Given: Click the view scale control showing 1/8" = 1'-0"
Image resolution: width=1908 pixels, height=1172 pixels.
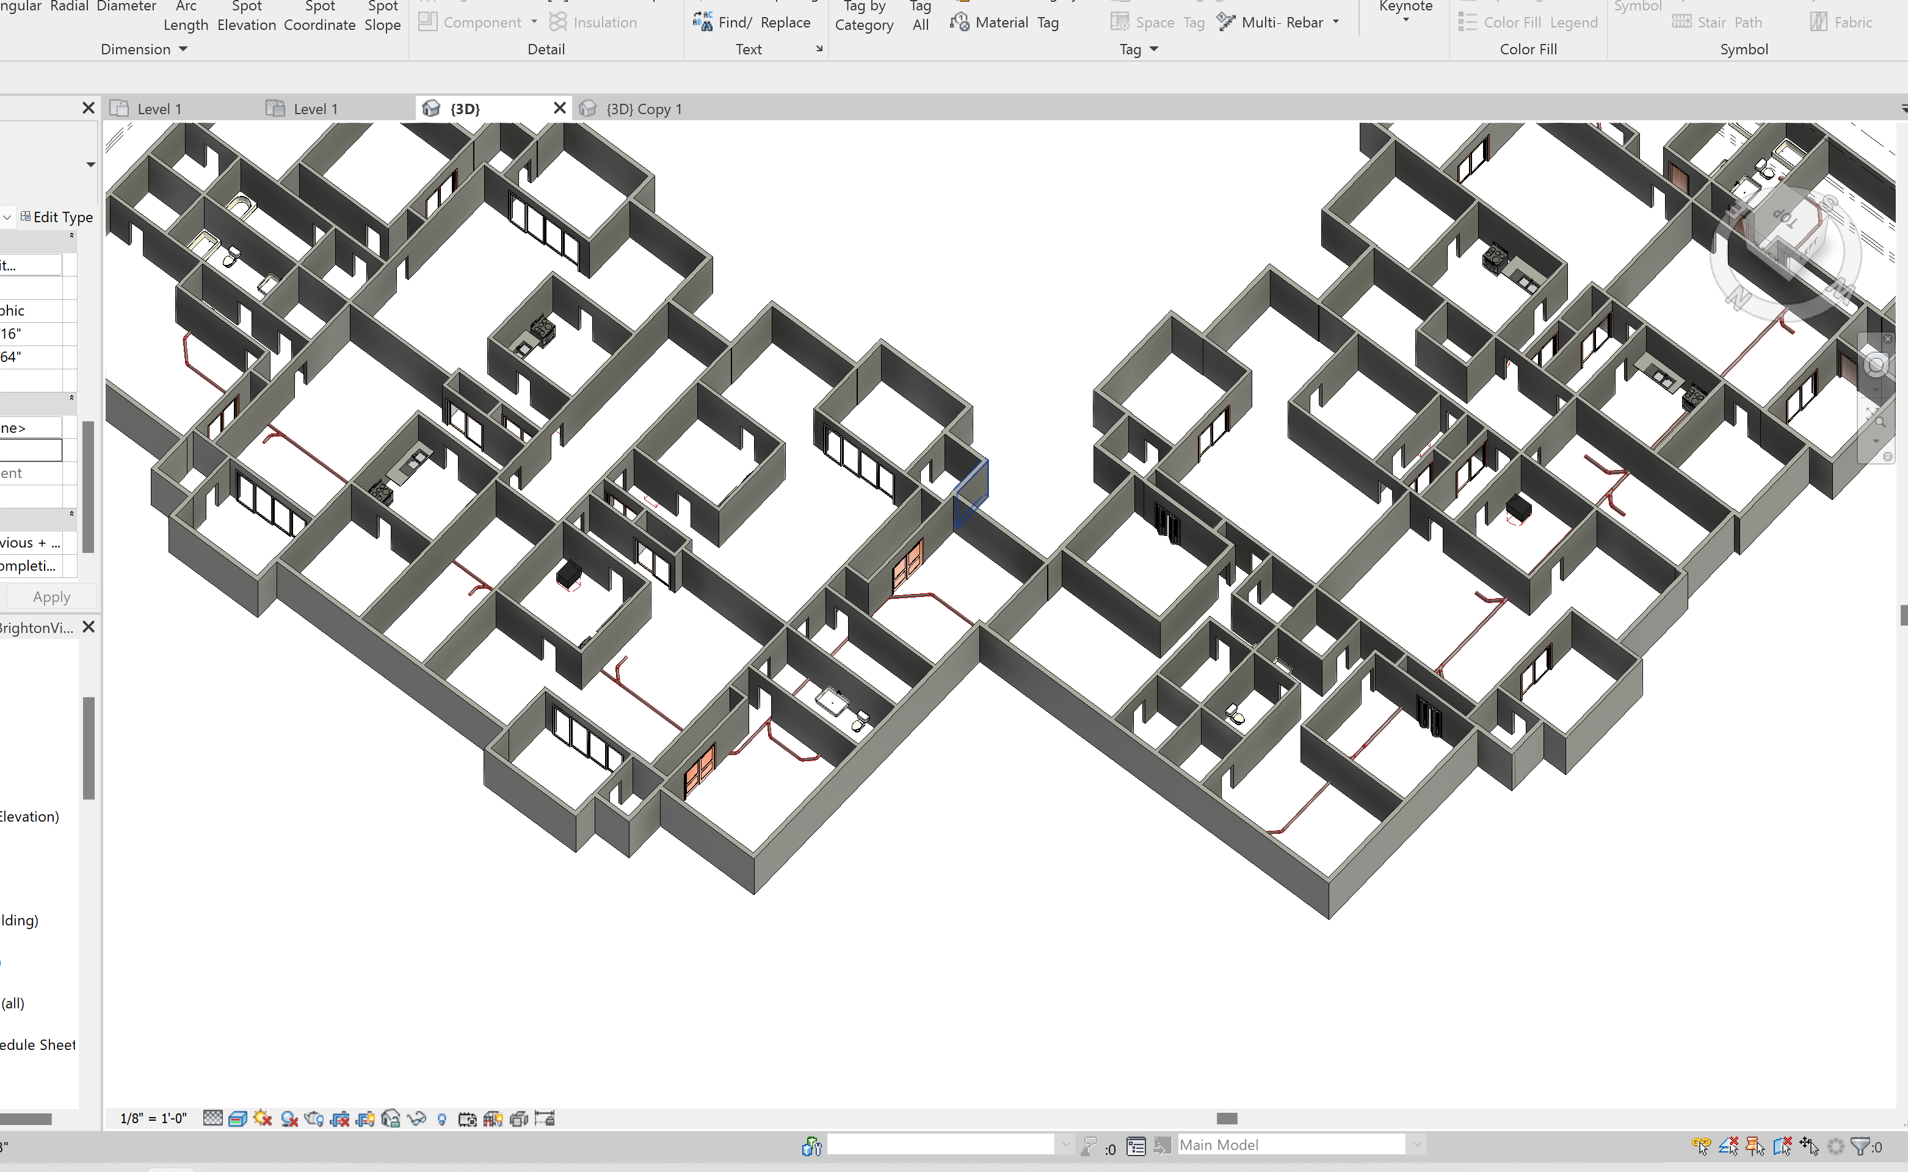Looking at the screenshot, I should pos(153,1118).
